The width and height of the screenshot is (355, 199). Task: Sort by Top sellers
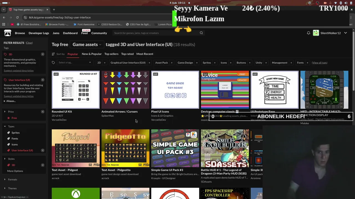click(111, 54)
